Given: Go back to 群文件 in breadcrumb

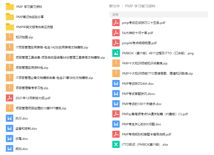Looking at the screenshot, I should (115, 6).
